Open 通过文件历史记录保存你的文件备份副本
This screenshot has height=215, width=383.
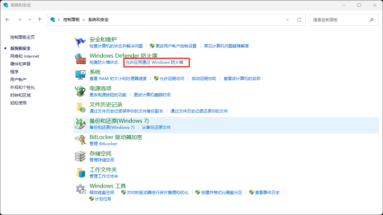pyautogui.click(x=126, y=111)
